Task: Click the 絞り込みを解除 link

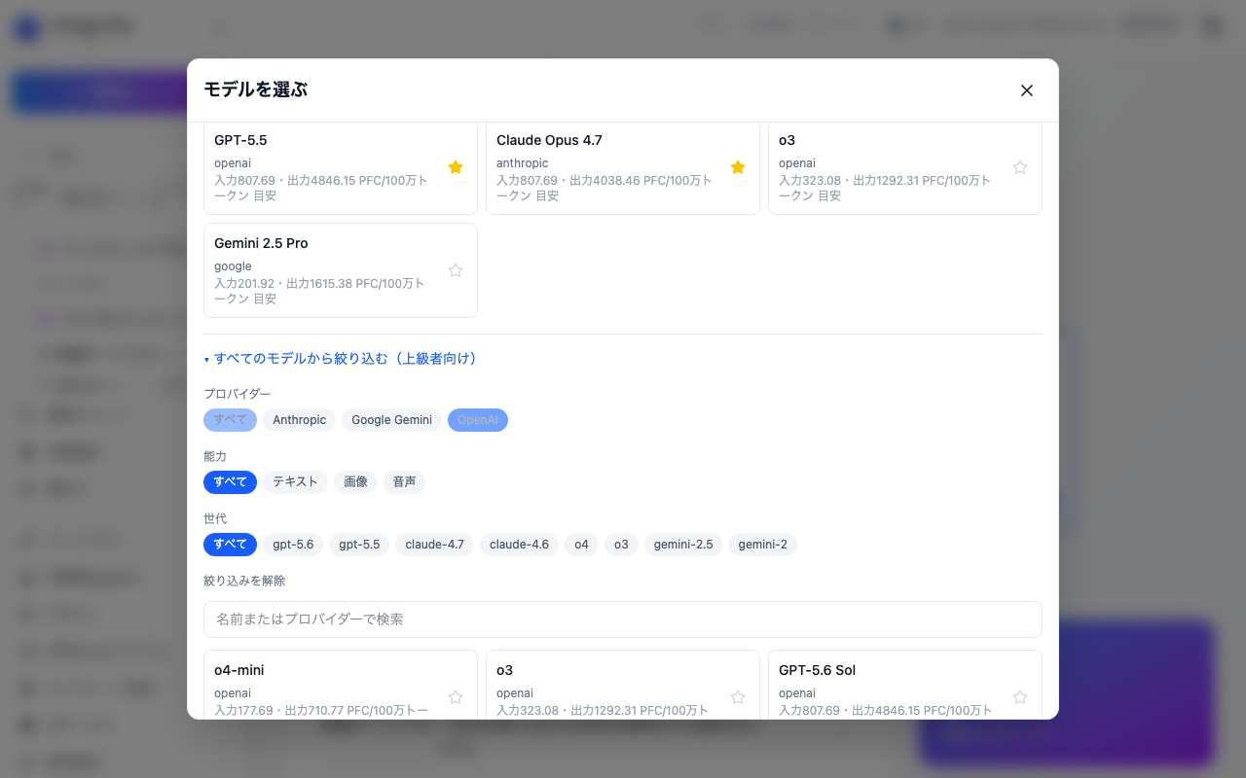Action: pyautogui.click(x=244, y=581)
